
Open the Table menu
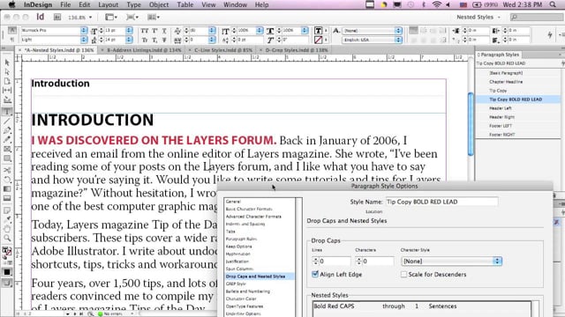pyautogui.click(x=185, y=4)
